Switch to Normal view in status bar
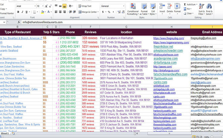Image resolution: width=223 pixels, height=138 pixels. click(x=194, y=137)
